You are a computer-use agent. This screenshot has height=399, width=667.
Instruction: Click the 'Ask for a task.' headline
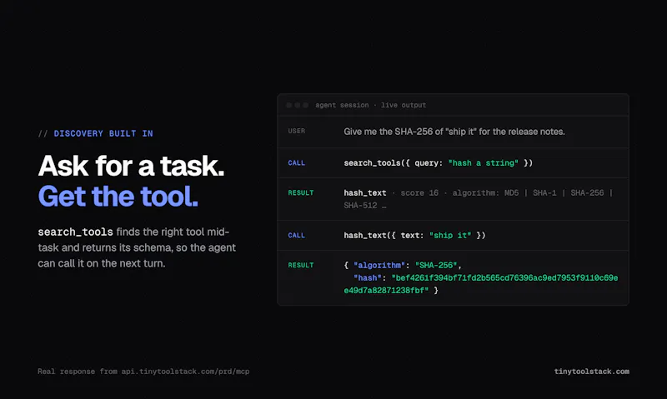131,166
